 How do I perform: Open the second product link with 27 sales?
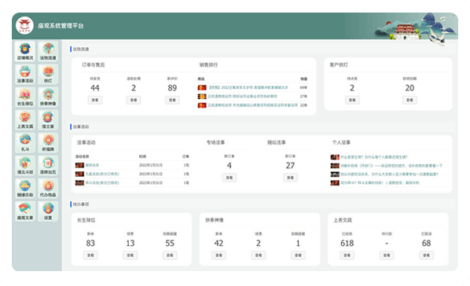pyautogui.click(x=243, y=96)
